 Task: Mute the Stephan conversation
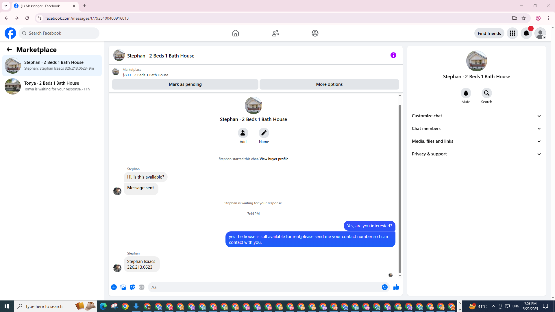(x=466, y=93)
